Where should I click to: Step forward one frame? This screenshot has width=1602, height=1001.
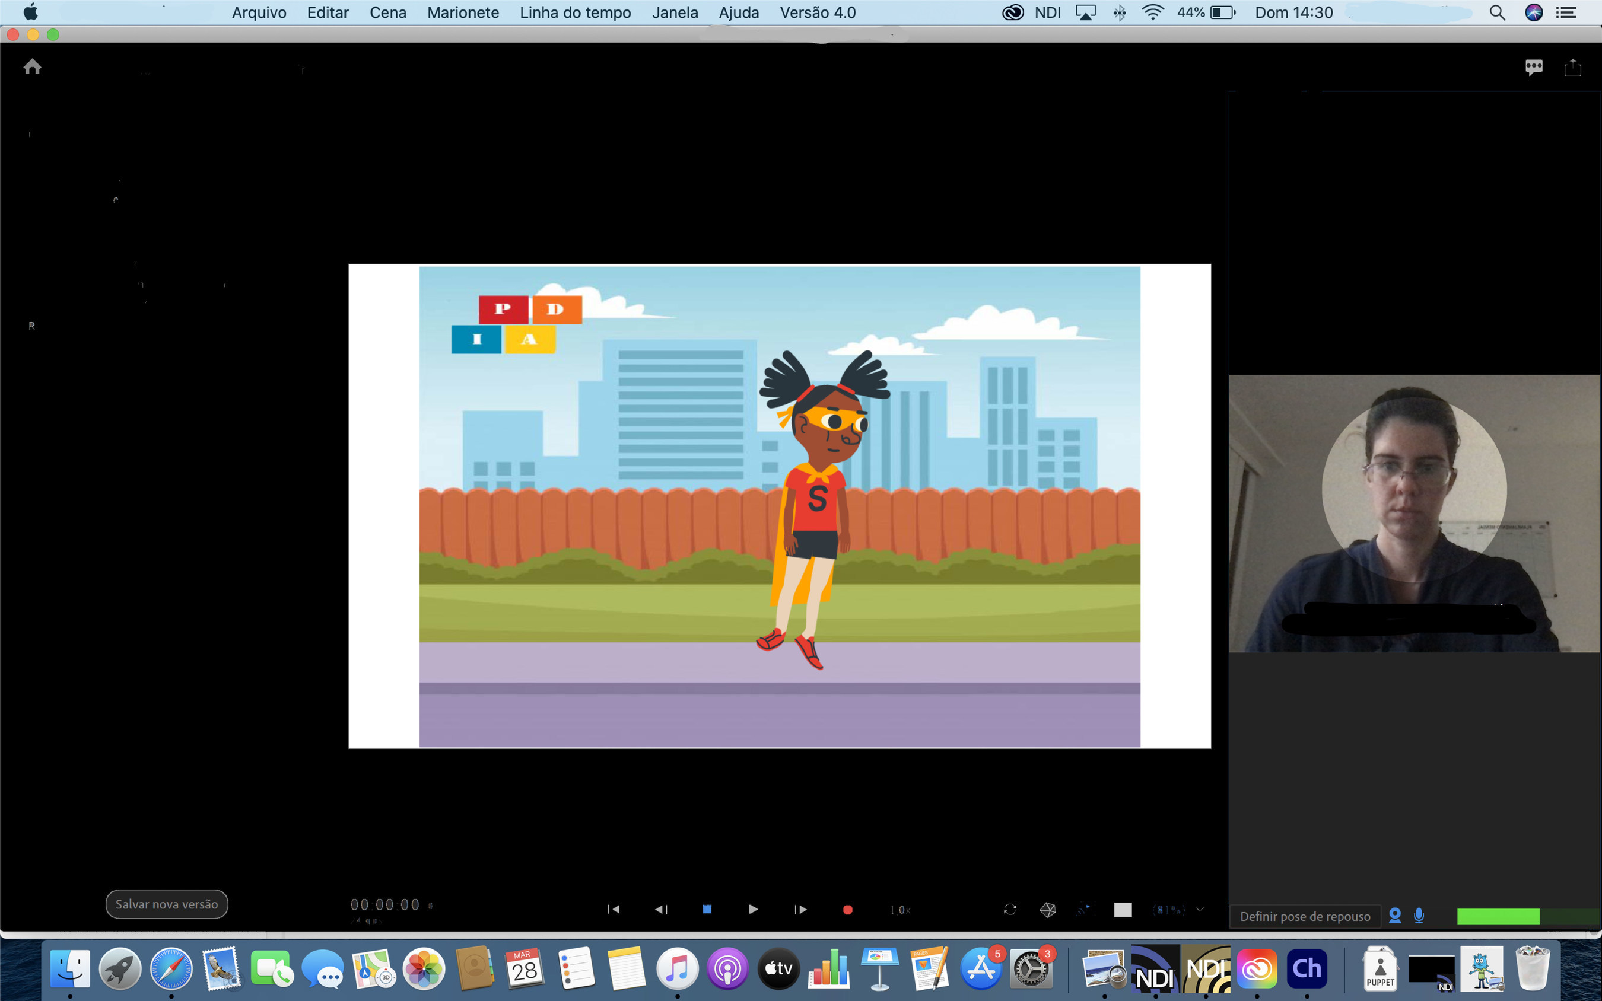[x=800, y=910]
